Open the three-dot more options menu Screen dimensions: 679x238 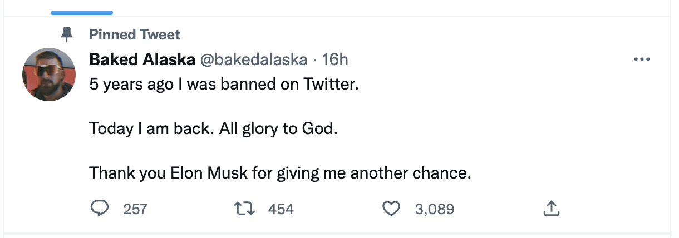pyautogui.click(x=642, y=59)
